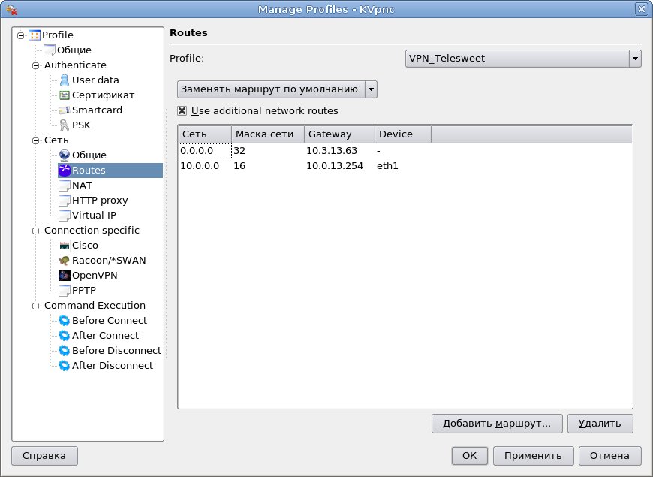Click the PSK keys icon
653x477 pixels.
(65, 125)
